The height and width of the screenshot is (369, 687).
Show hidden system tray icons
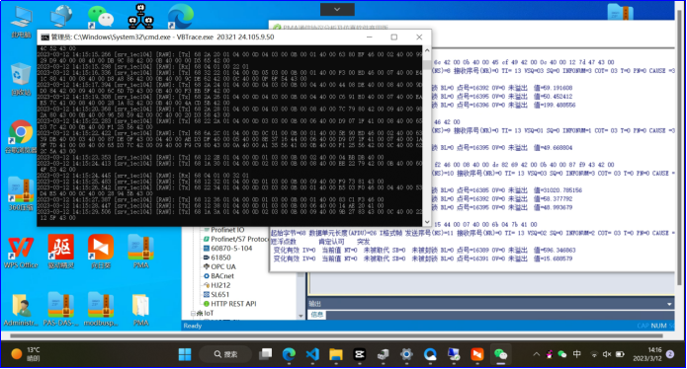click(537, 354)
